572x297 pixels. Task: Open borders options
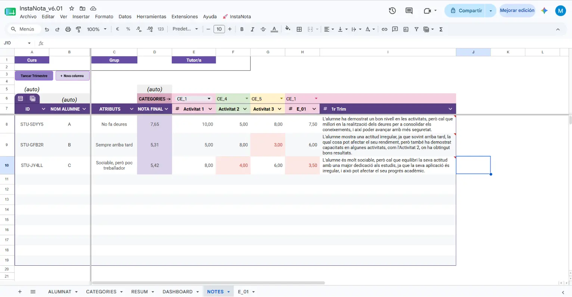pos(299,29)
